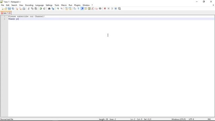Open the Function List toolbar icon
This screenshot has width=215, height=121.
click(x=93, y=8)
